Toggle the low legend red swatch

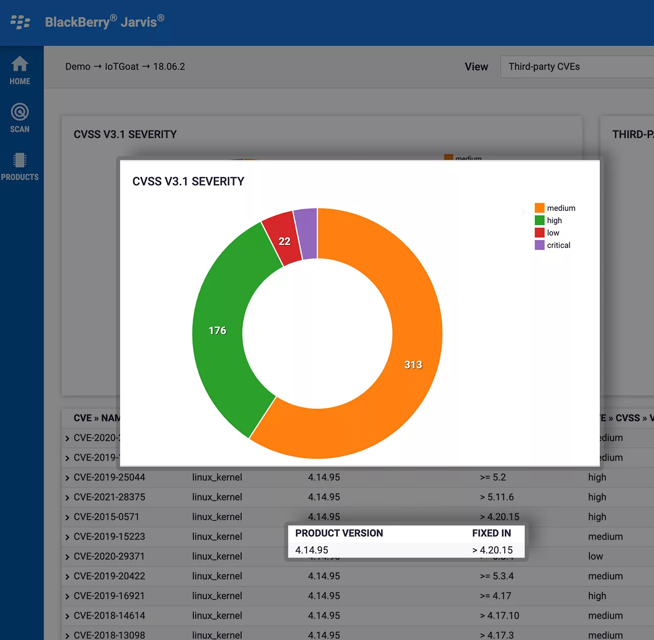540,233
